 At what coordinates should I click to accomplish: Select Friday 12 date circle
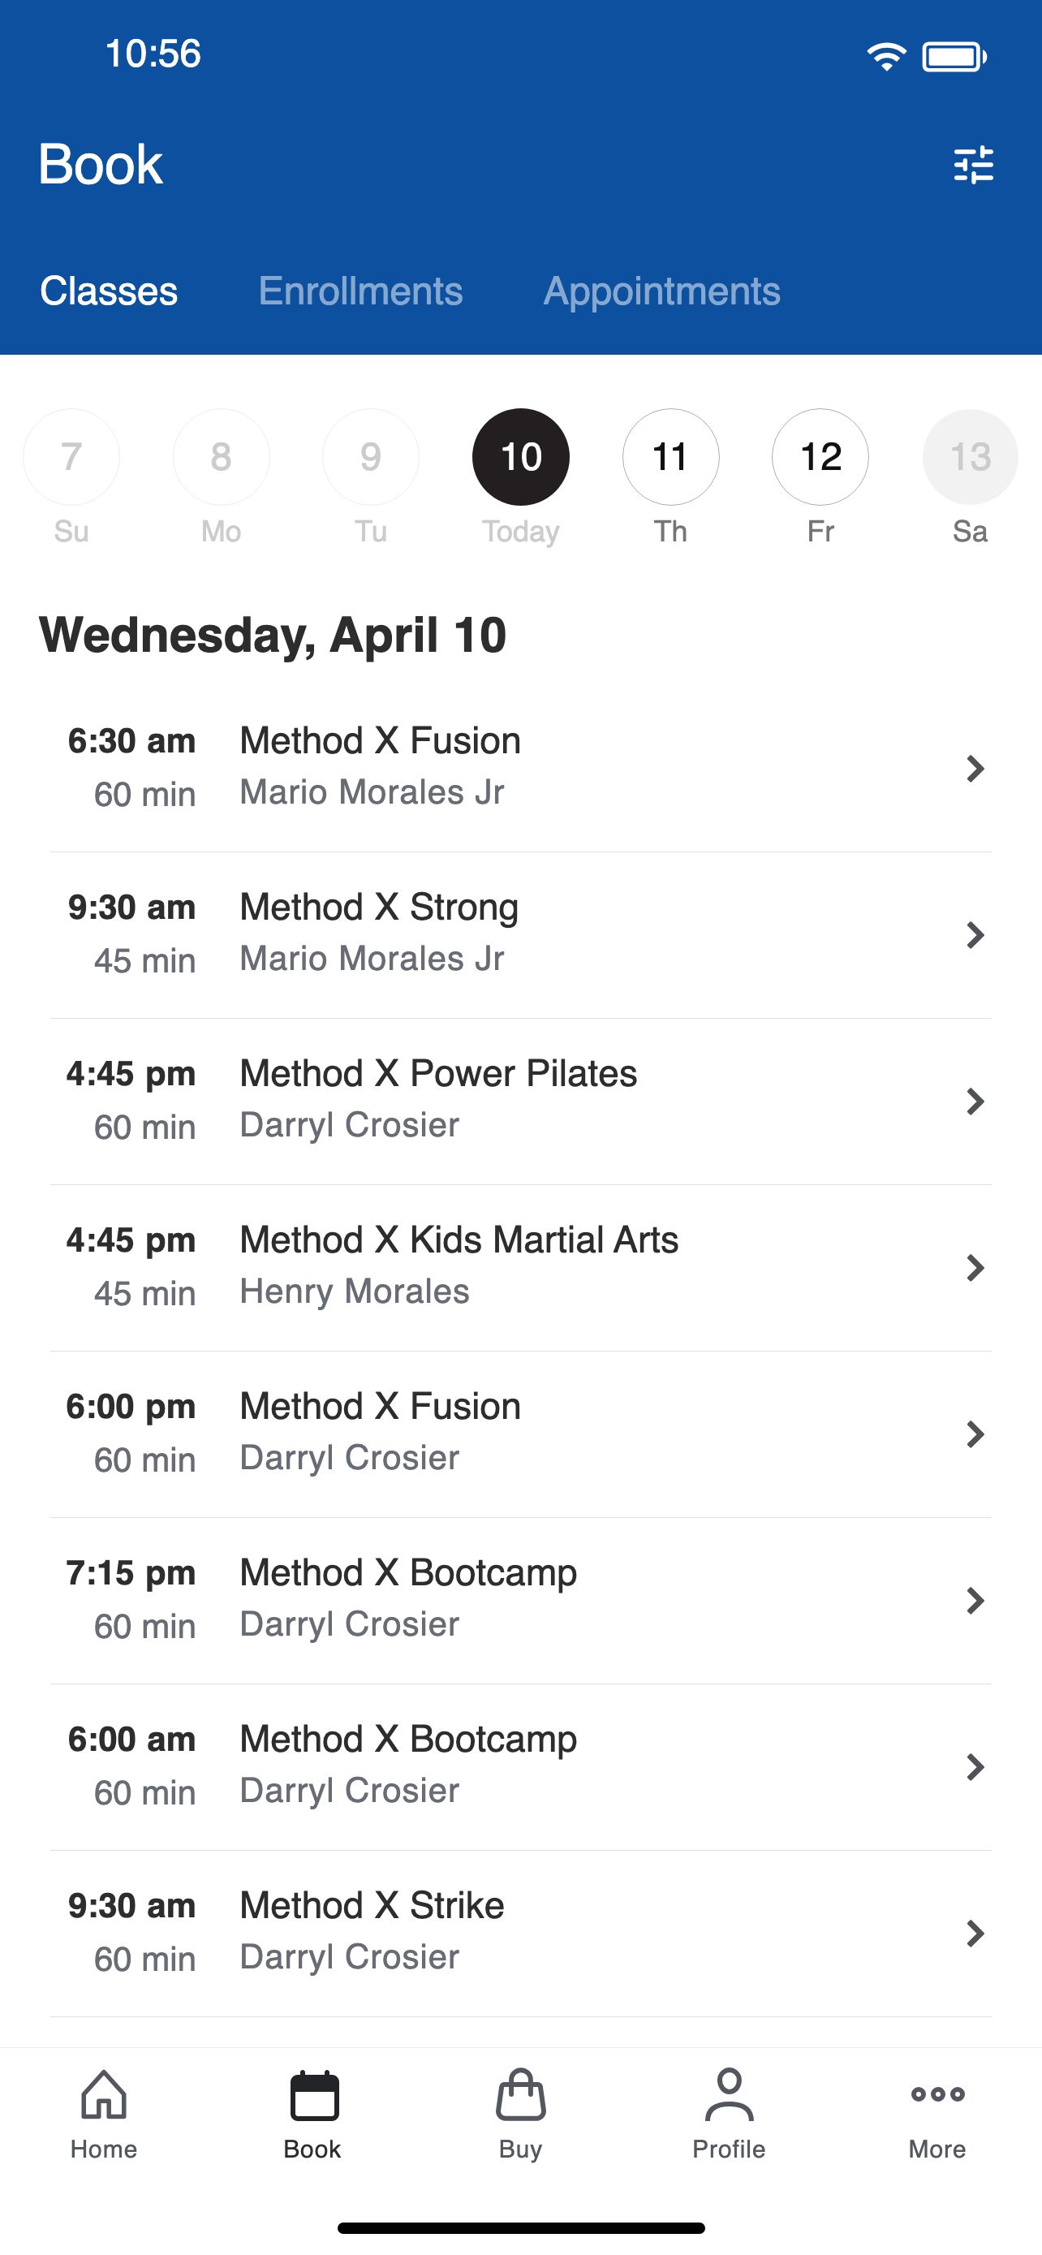click(820, 457)
